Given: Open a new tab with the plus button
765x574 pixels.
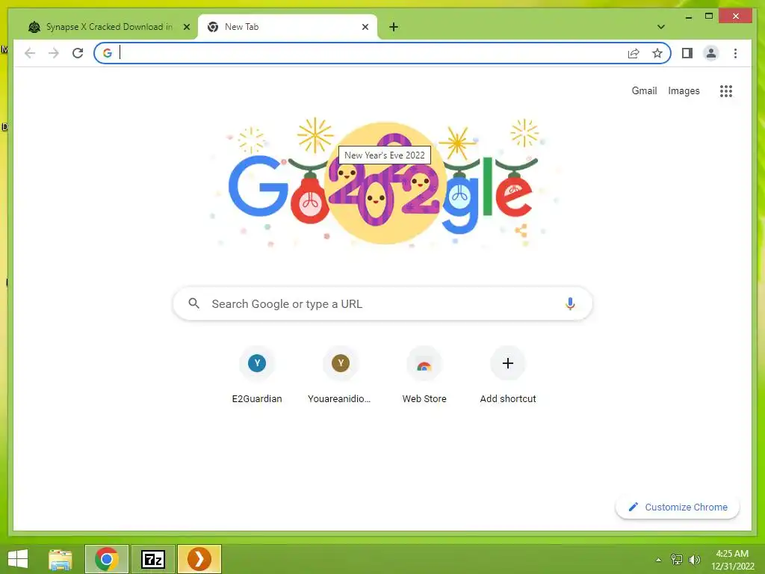Looking at the screenshot, I should click(394, 27).
